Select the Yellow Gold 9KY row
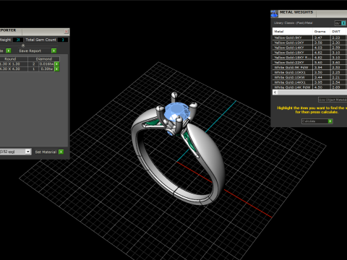 click(309, 38)
